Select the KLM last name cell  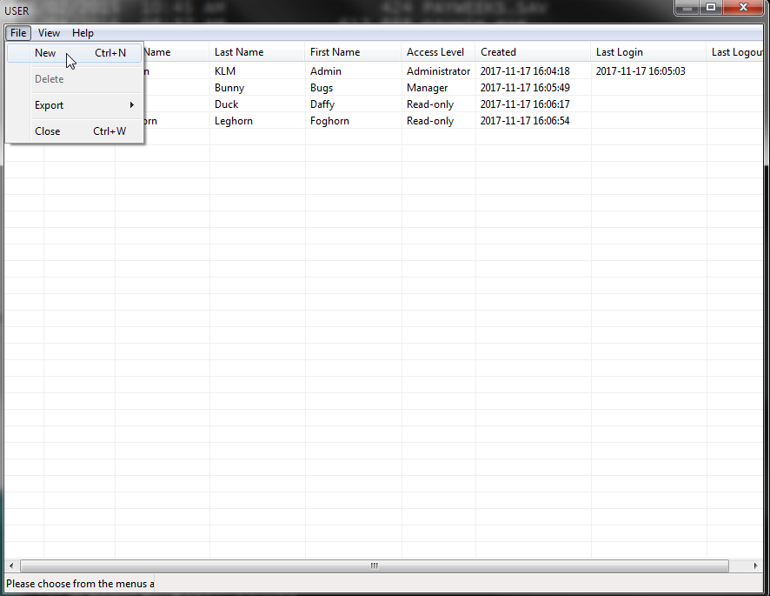pyautogui.click(x=257, y=71)
